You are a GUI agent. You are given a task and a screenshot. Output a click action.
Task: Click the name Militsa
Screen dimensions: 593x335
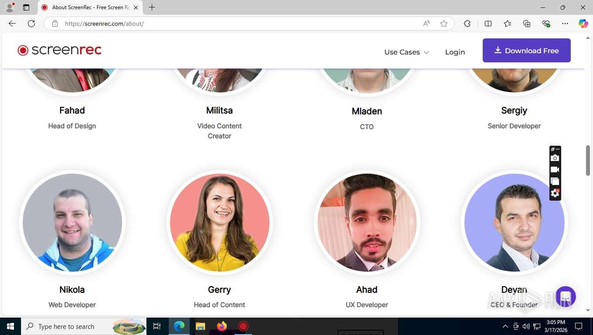pyautogui.click(x=219, y=110)
